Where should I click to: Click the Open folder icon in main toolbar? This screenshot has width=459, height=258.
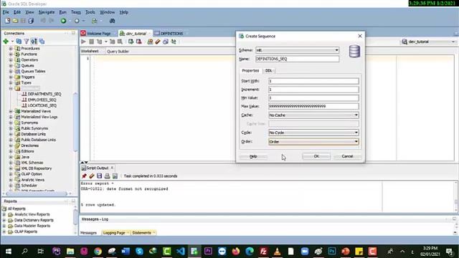15,21
